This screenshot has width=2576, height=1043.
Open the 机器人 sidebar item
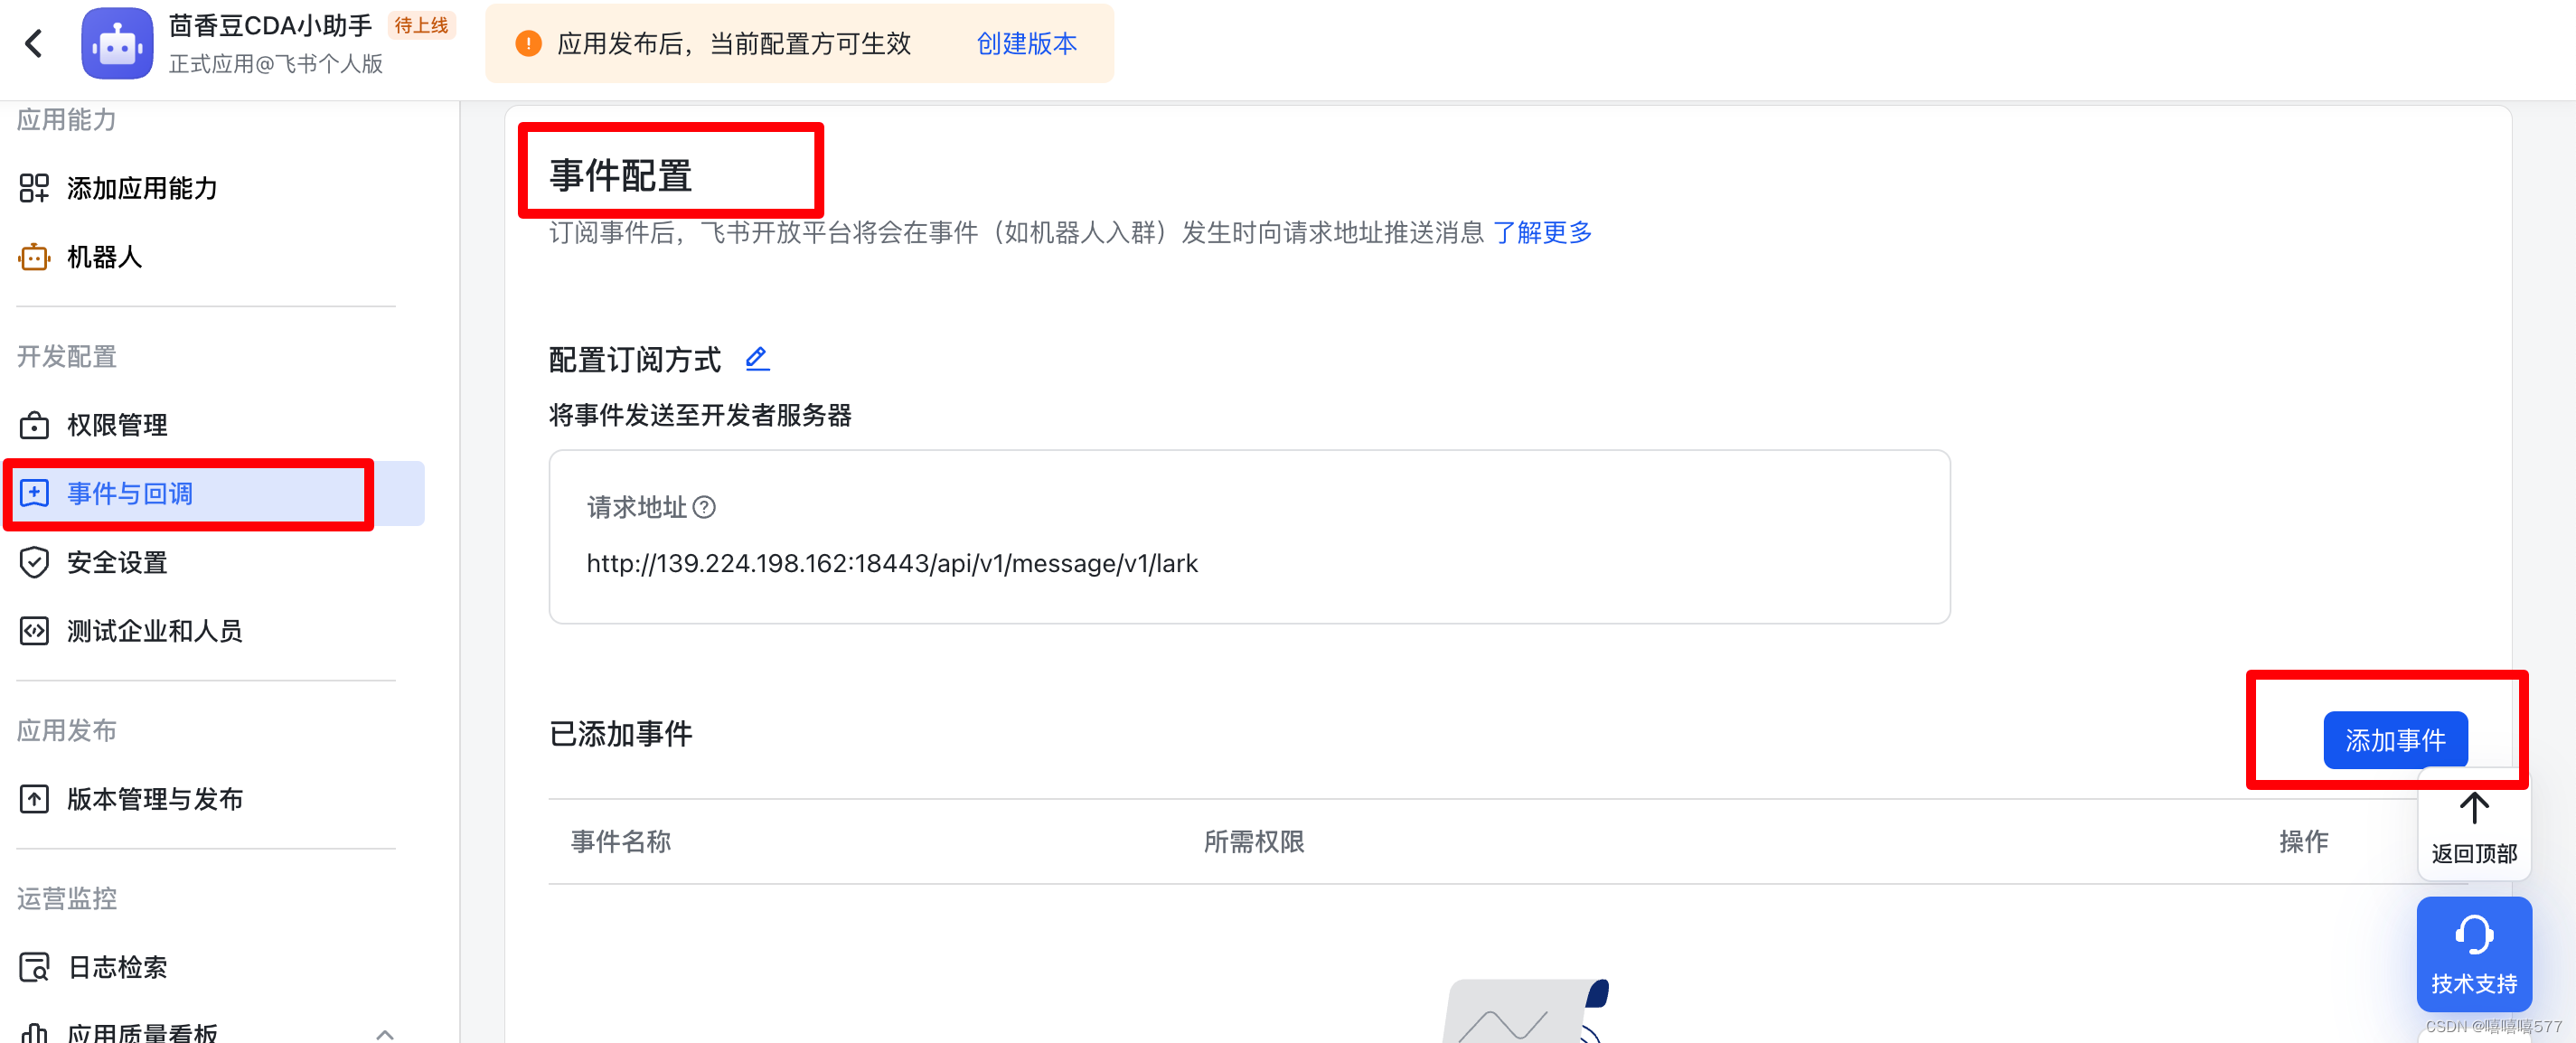[104, 257]
